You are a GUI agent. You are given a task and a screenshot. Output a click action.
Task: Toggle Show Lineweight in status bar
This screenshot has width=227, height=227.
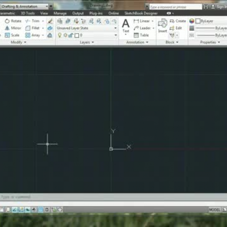34,209
